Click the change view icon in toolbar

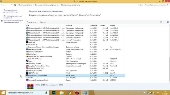point(161,22)
